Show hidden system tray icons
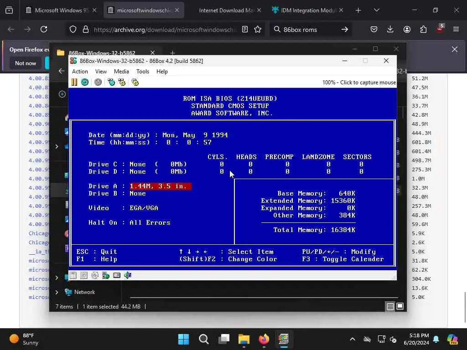Viewport: 467px width, 350px height. click(x=353, y=339)
